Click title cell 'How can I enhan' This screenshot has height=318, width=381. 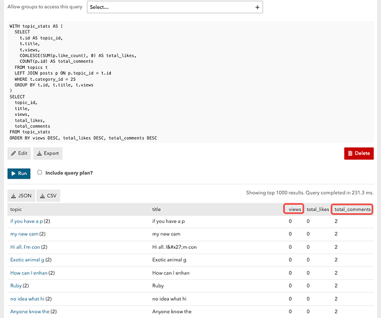coord(171,273)
